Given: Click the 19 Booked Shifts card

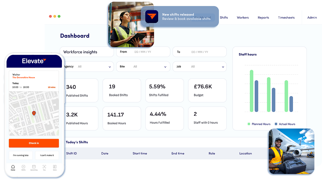Looking at the screenshot, I should [x=122, y=90].
